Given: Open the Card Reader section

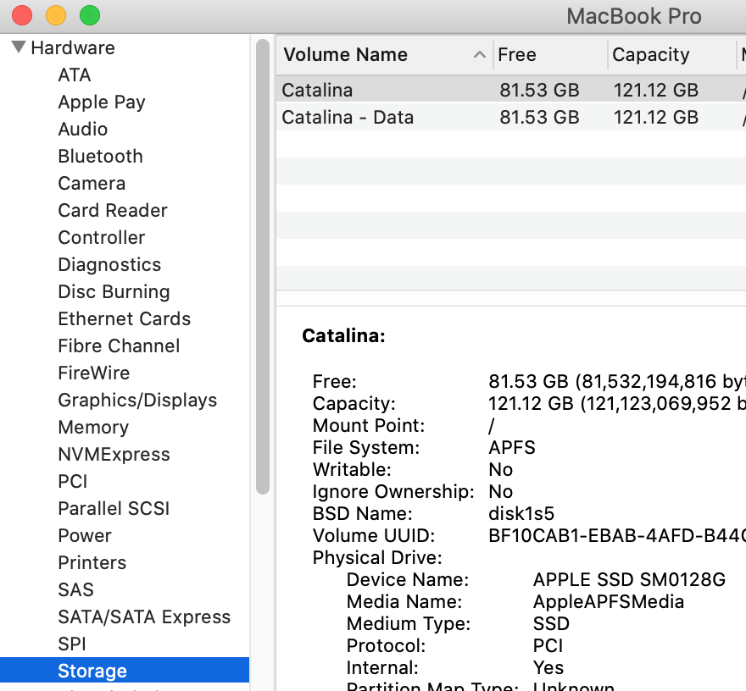Looking at the screenshot, I should click(x=113, y=211).
